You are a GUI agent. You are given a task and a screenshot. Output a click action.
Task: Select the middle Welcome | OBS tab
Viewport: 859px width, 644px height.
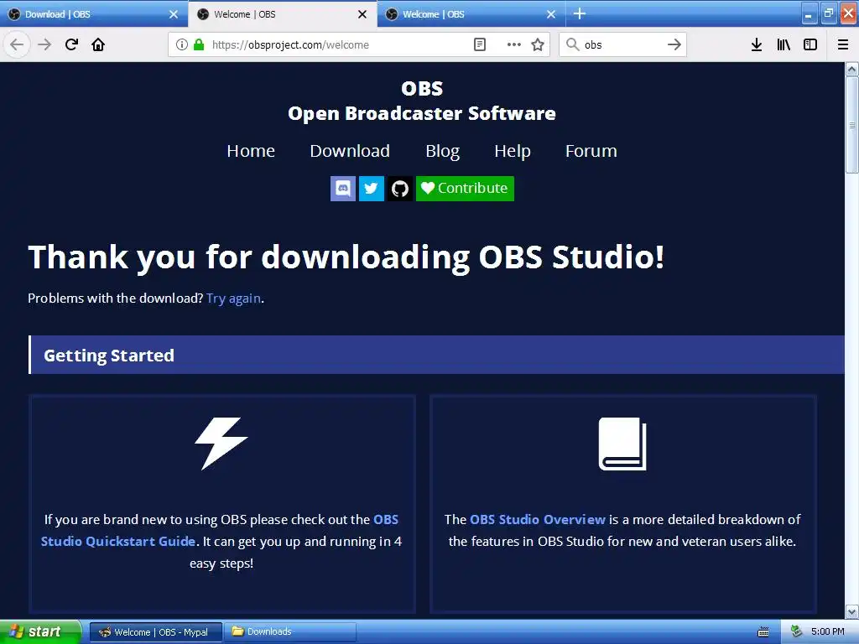pos(283,14)
